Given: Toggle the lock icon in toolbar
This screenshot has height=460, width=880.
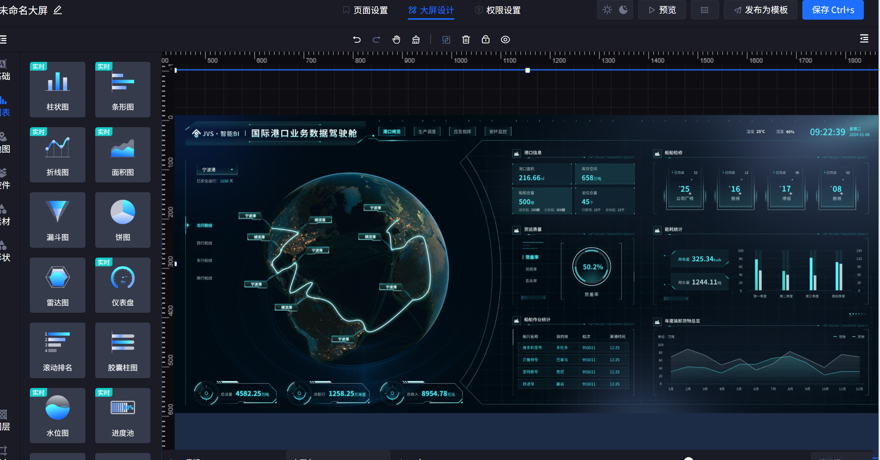Looking at the screenshot, I should (x=486, y=40).
